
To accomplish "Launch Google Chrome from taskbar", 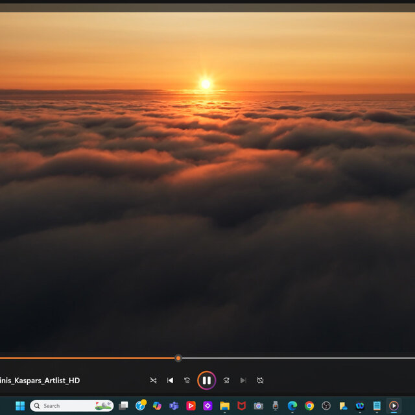I will [x=309, y=406].
